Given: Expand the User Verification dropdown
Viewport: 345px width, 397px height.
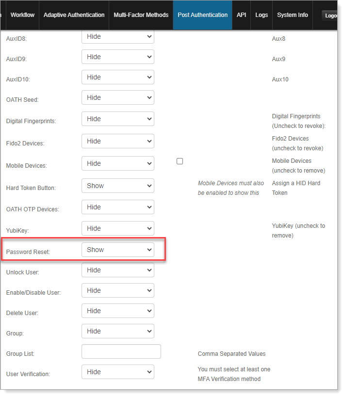Looking at the screenshot, I should 118,372.
